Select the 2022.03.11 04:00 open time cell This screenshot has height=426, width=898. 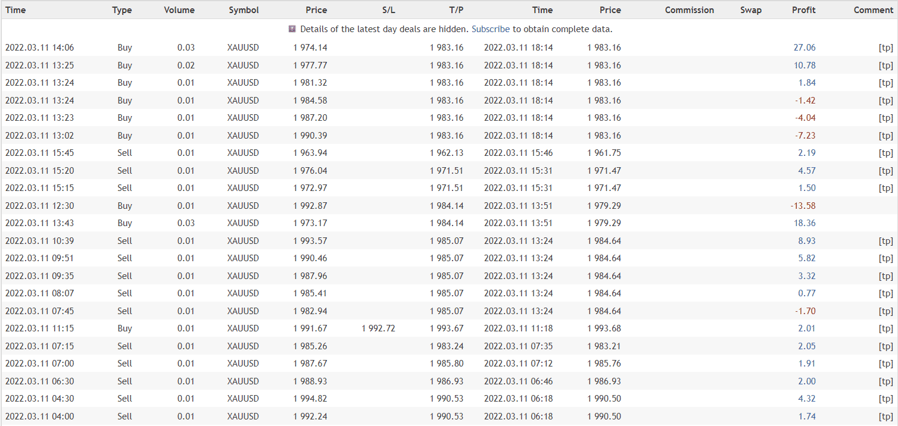tap(40, 416)
